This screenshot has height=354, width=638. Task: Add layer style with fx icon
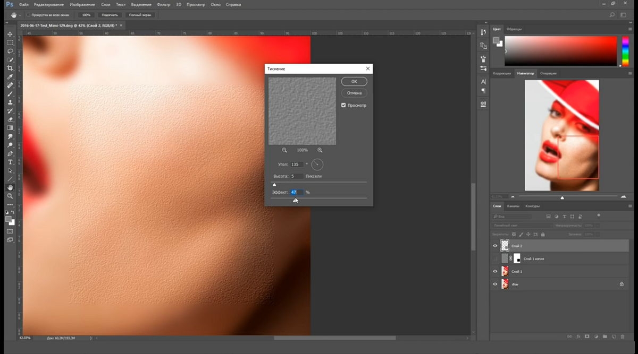[578, 336]
